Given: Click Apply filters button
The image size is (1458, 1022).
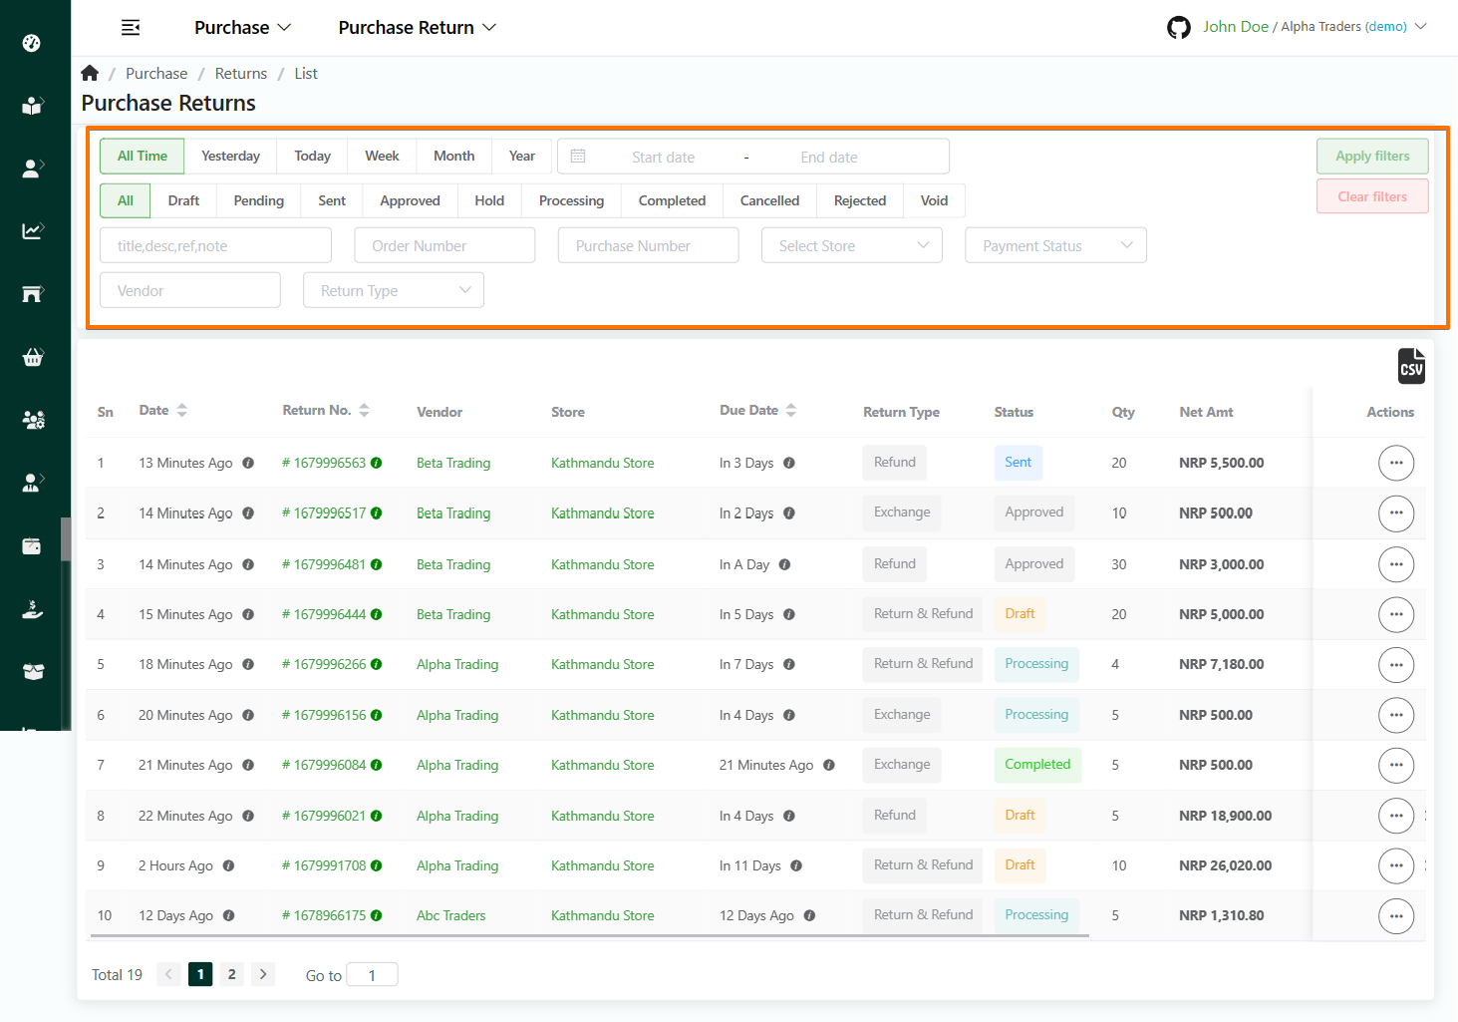Looking at the screenshot, I should (1372, 156).
